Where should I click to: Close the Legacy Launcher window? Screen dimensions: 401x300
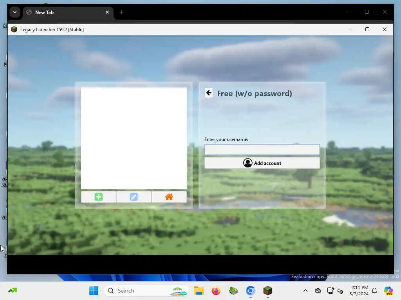coord(385,29)
